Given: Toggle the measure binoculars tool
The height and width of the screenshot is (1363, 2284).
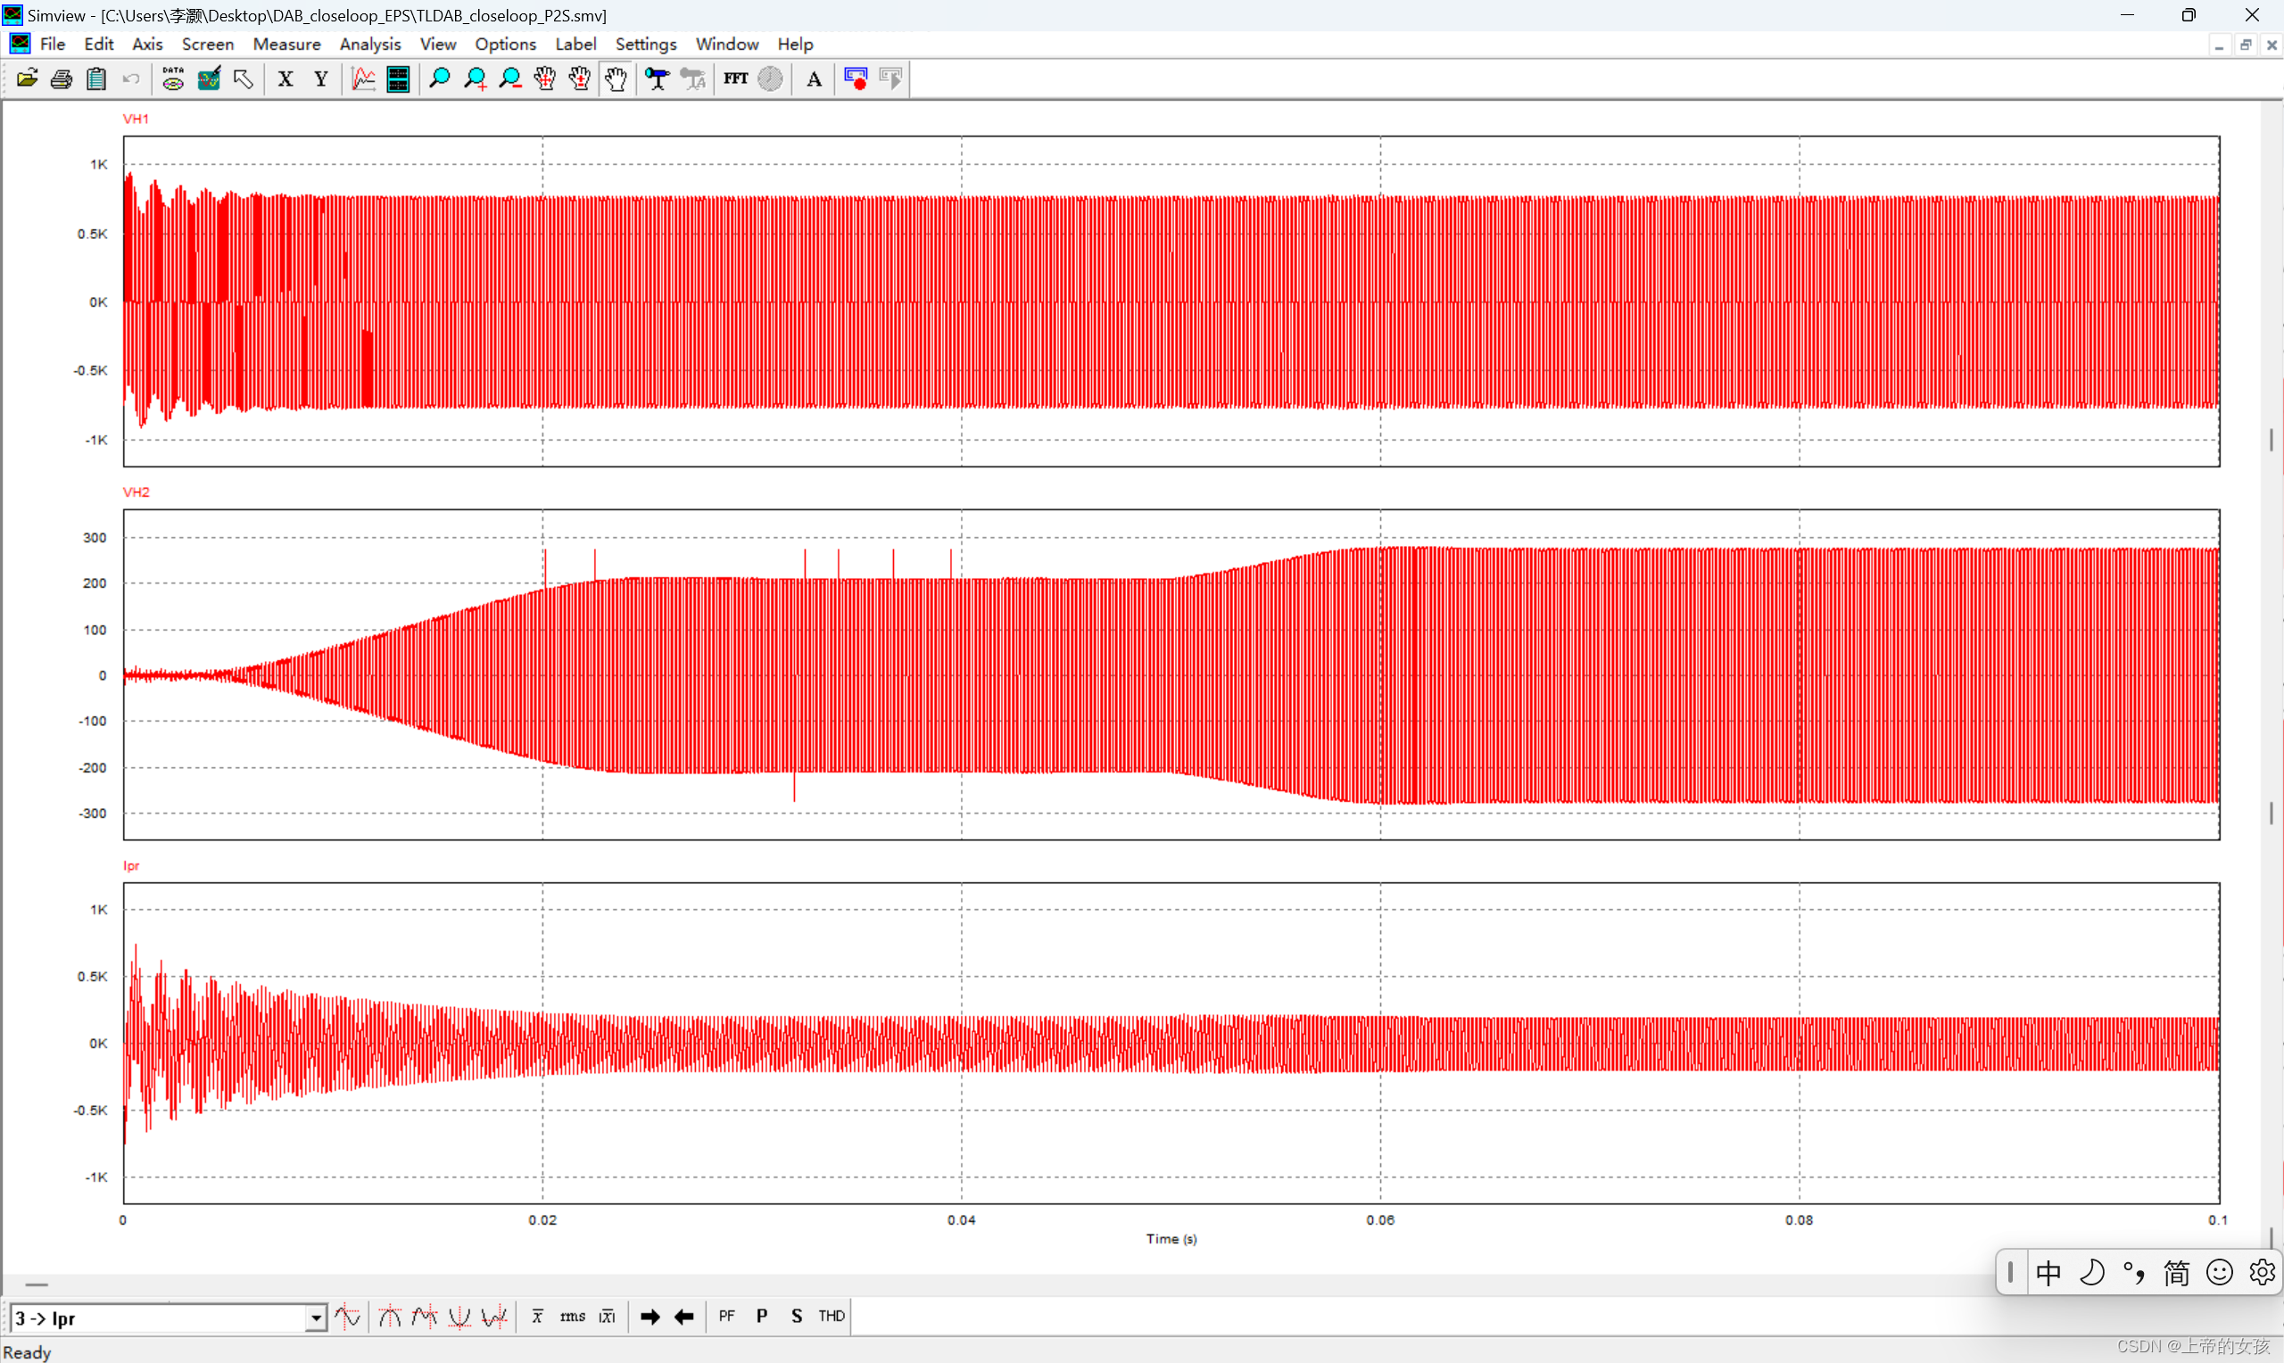Looking at the screenshot, I should coord(657,79).
